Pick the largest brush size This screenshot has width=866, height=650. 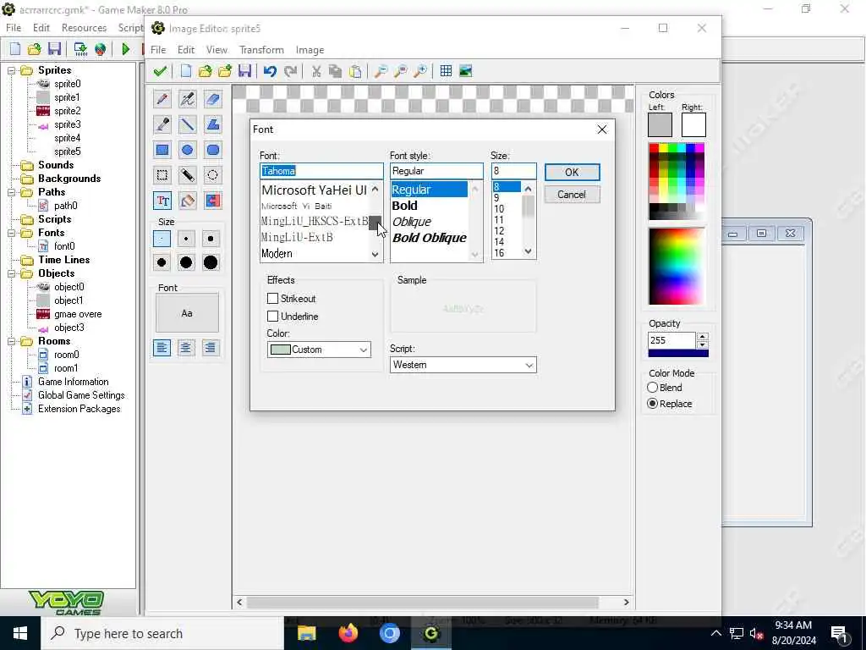point(211,262)
